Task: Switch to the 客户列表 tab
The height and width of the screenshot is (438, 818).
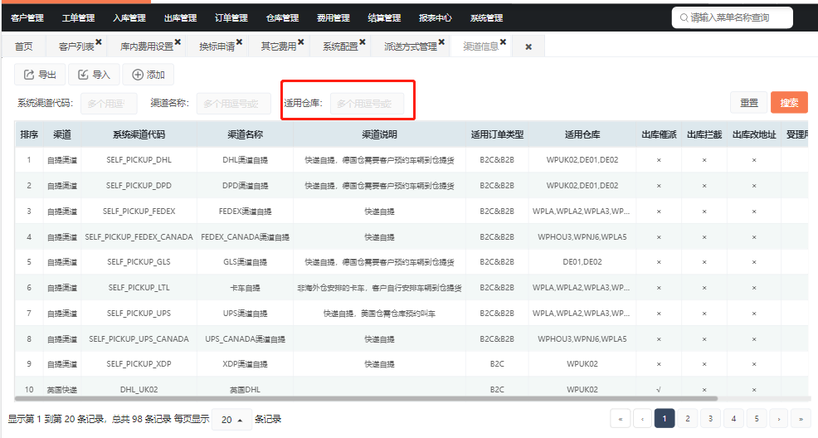Action: click(x=76, y=46)
